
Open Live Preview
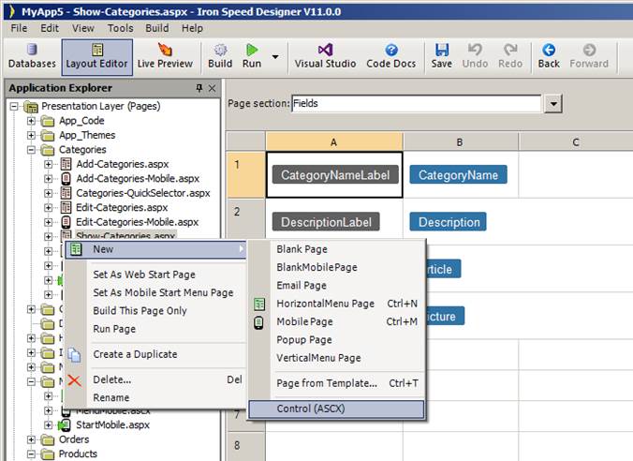pyautogui.click(x=165, y=56)
